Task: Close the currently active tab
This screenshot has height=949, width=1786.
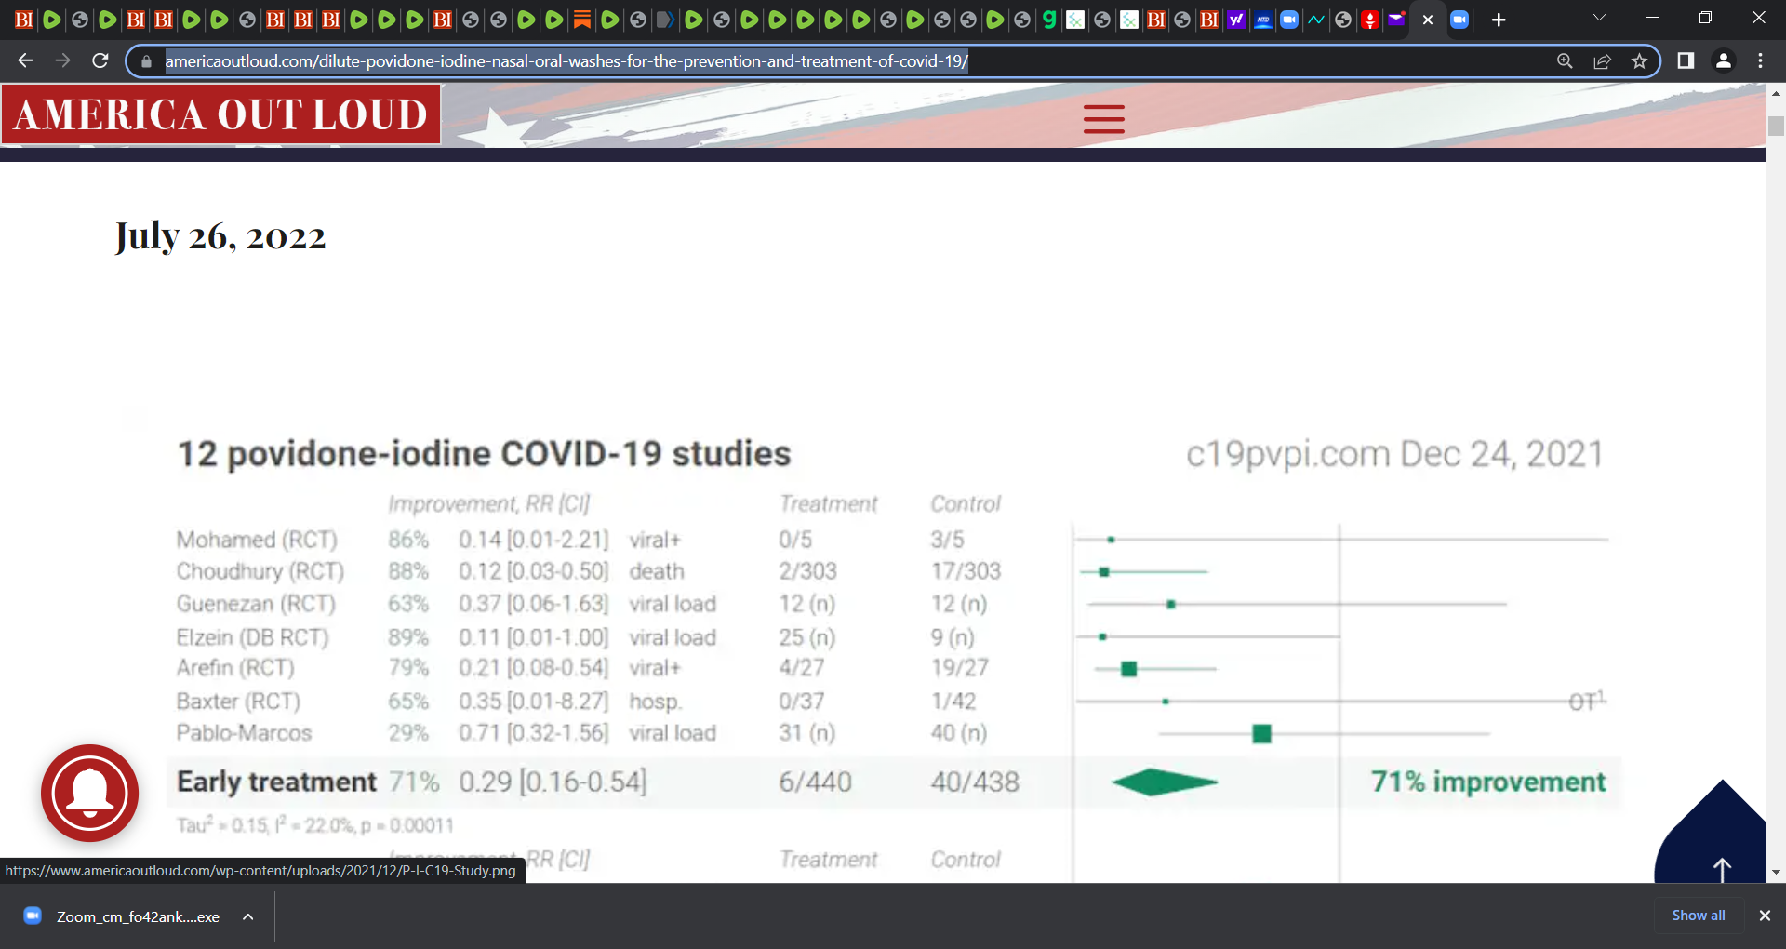Action: click(1428, 20)
